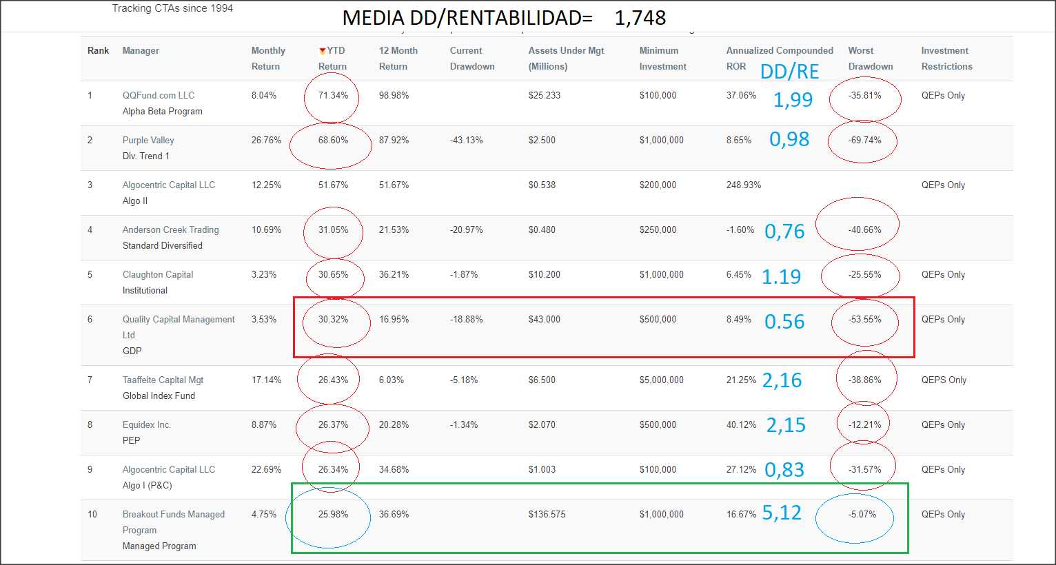
Task: Select the Alpha Beta Program text
Action: click(163, 112)
